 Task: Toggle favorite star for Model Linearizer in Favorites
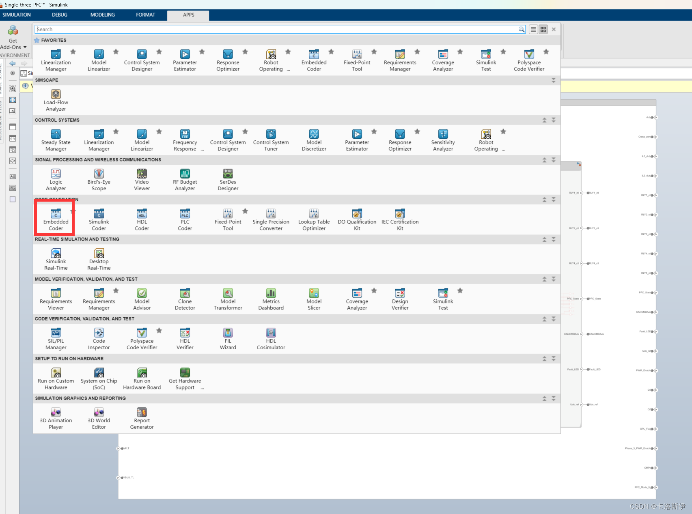116,52
